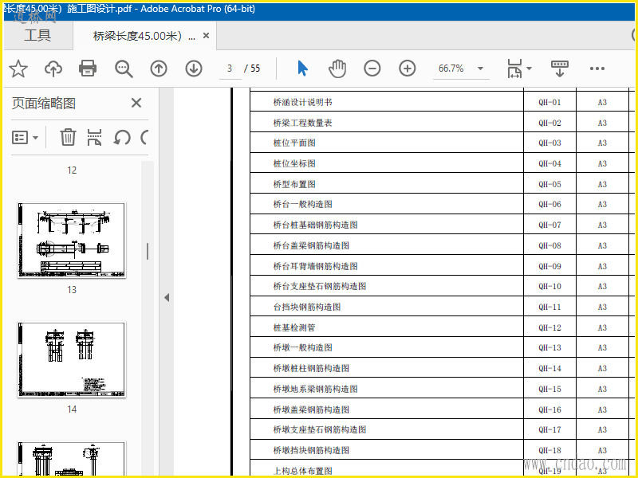Click the 桥墩支座垫石钢筋构造图 row text
This screenshot has width=638, height=478.
pos(320,430)
